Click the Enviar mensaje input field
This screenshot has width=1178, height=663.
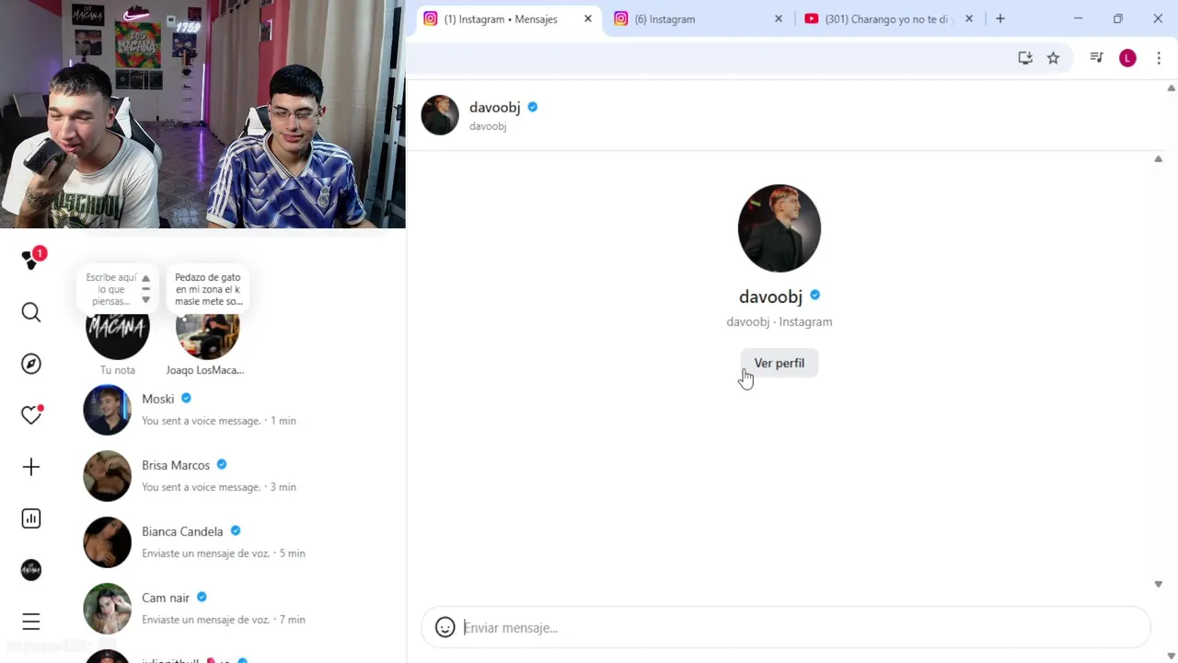[x=801, y=627]
